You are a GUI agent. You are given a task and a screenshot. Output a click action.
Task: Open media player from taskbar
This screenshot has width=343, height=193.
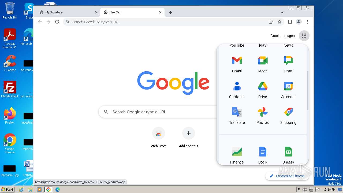[x=39, y=190]
